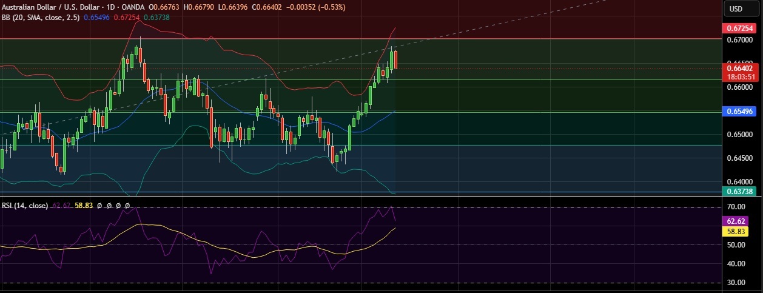Click the 70.00 level on RSI axis

(736, 207)
